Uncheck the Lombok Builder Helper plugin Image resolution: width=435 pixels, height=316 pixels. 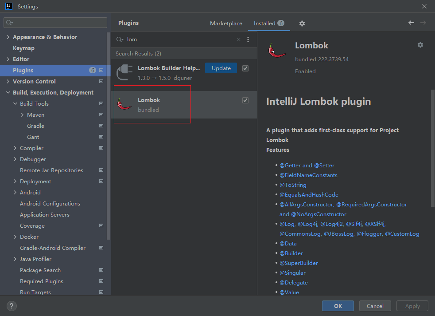245,68
